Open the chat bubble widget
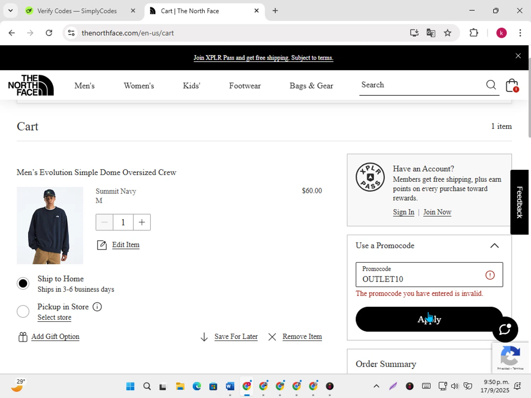The image size is (531, 398). point(505,329)
